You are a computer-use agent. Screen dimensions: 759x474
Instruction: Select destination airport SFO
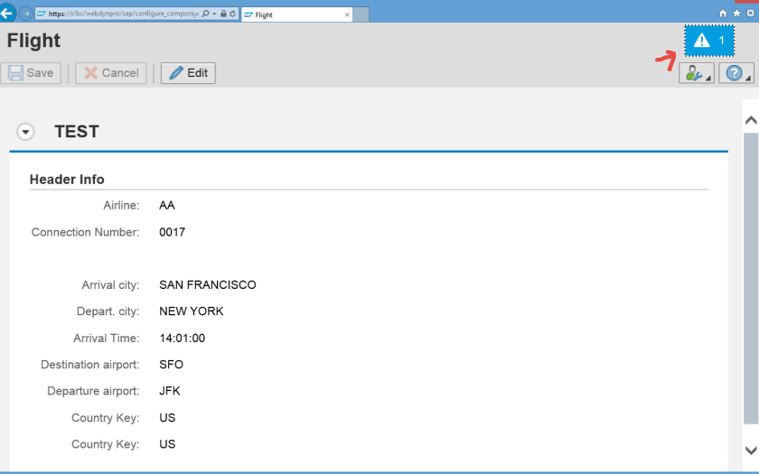tap(172, 365)
